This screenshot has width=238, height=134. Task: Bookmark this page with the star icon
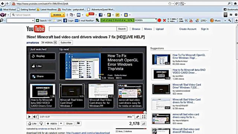[x=170, y=4]
